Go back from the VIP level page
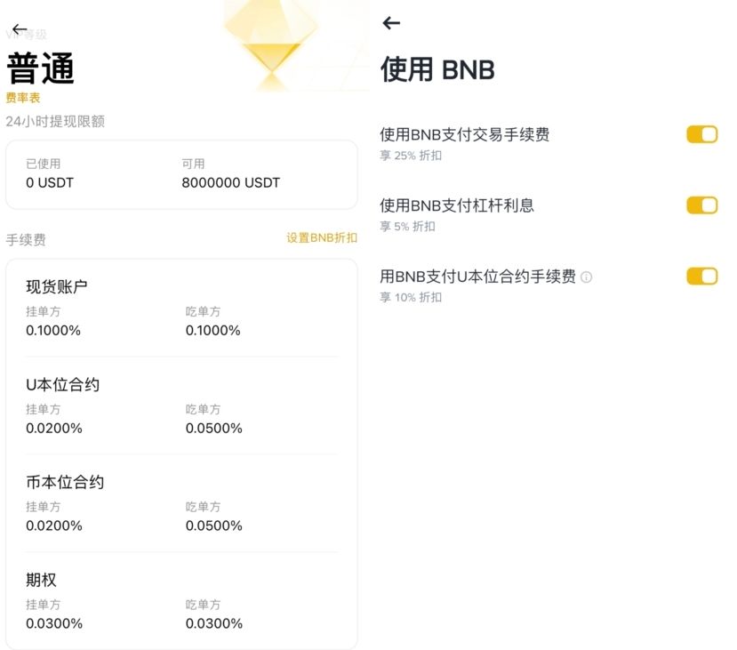The width and height of the screenshot is (737, 650). pos(20,29)
